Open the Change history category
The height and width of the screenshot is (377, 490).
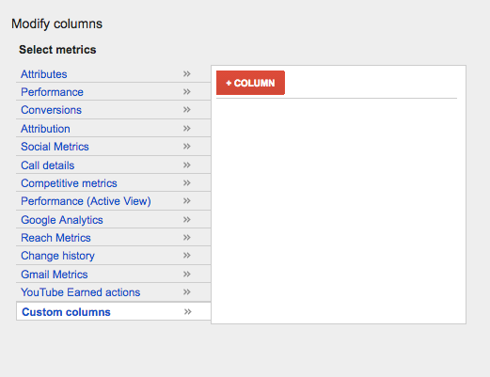click(x=57, y=256)
